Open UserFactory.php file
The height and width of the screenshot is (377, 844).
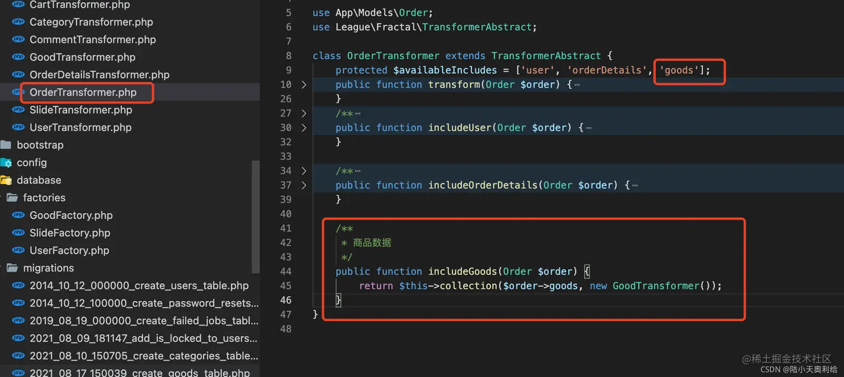pos(69,250)
